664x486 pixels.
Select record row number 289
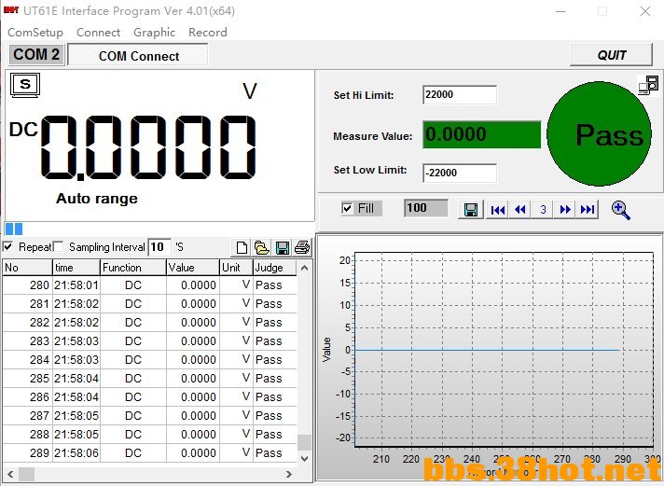pyautogui.click(x=149, y=453)
